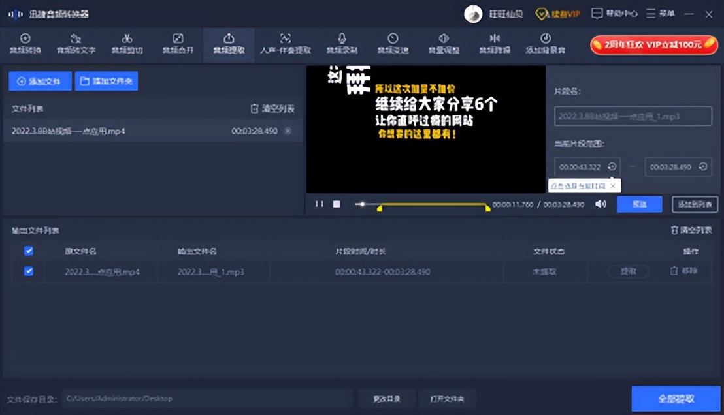Viewport: 724px width, 415px height.
Task: Open the Audio Convert tool icon
Action: coord(25,43)
